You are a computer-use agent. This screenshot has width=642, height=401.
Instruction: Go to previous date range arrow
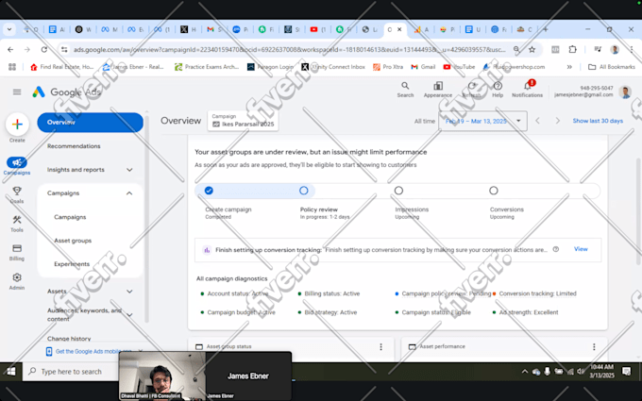538,121
